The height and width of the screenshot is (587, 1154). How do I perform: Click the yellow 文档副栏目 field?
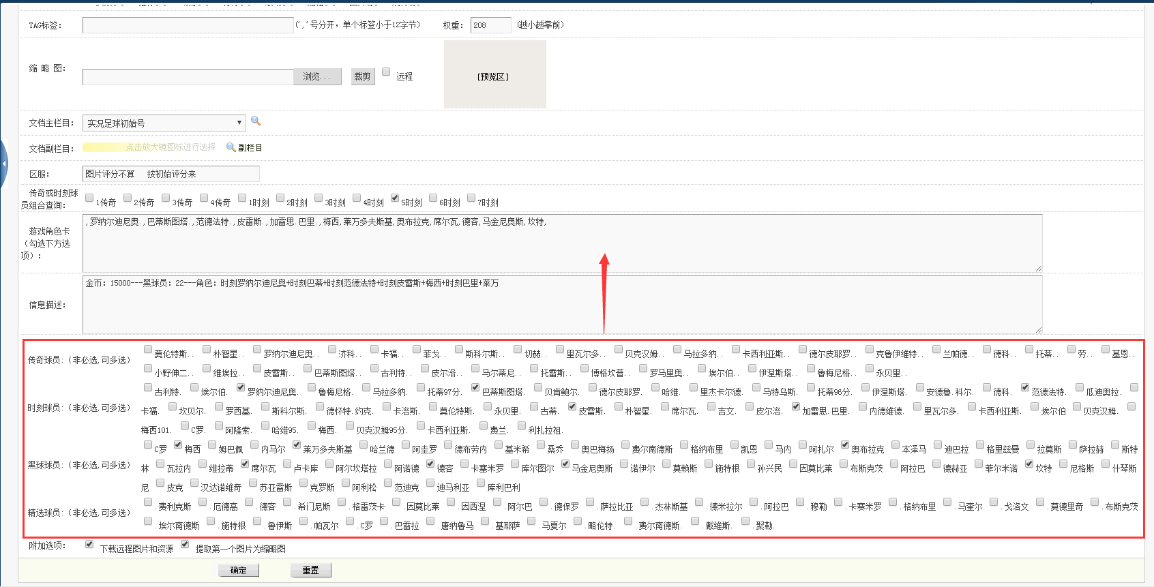coord(150,147)
